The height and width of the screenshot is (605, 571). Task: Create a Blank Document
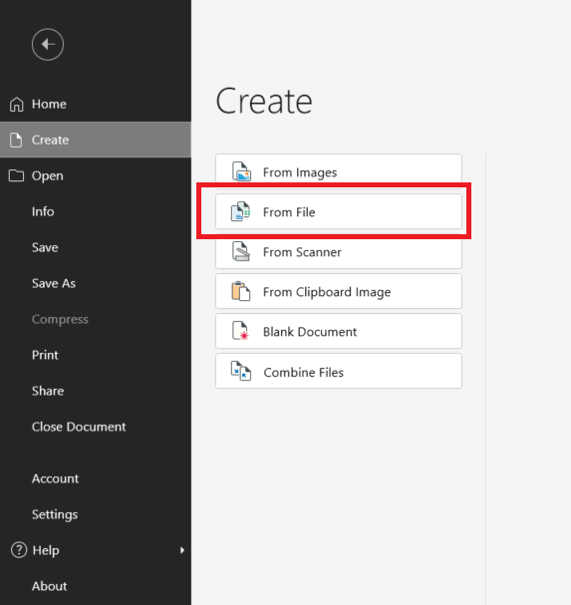point(339,331)
